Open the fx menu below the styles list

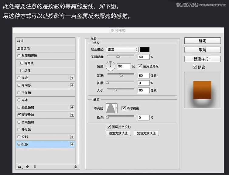point(20,167)
